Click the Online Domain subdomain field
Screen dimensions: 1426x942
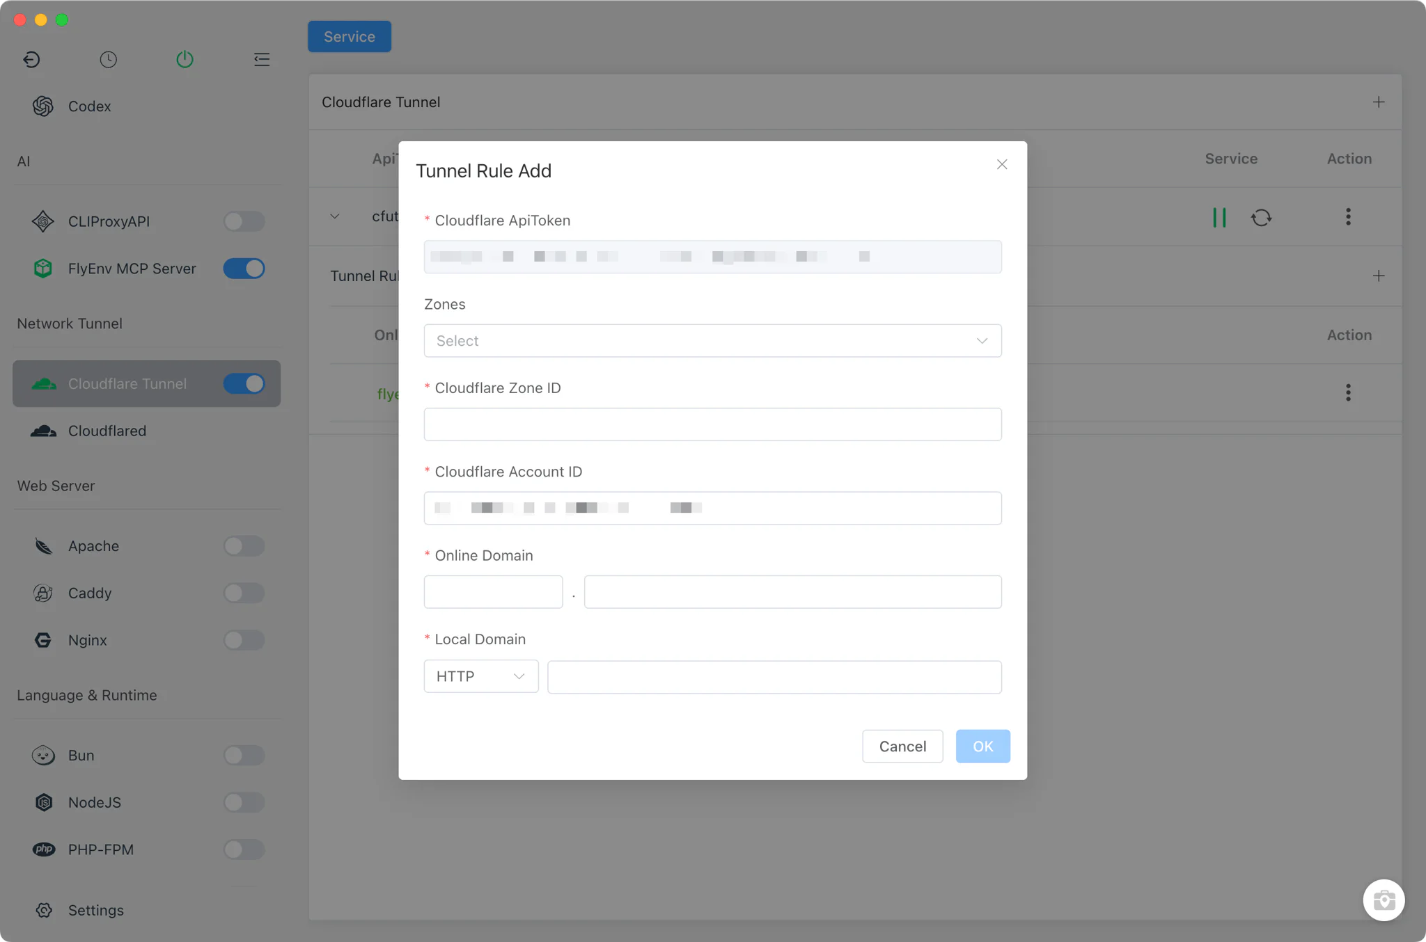[x=493, y=592]
